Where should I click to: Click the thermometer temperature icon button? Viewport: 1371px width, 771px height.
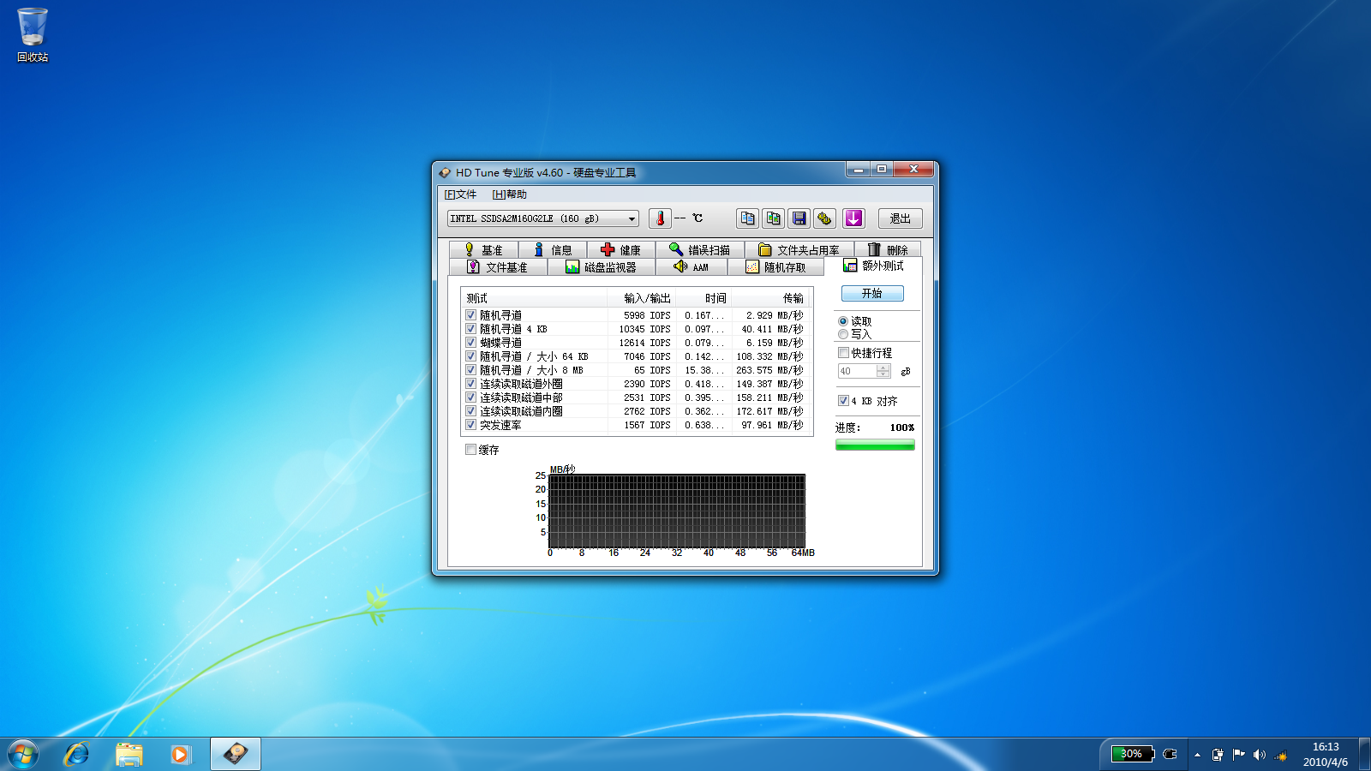pyautogui.click(x=660, y=218)
